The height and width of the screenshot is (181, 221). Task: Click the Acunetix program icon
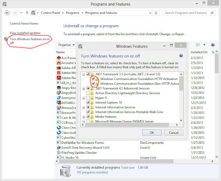coord(59,63)
